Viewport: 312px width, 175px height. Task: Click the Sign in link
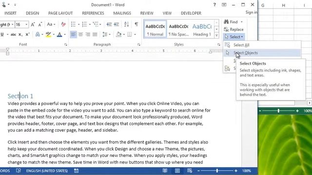click(251, 12)
